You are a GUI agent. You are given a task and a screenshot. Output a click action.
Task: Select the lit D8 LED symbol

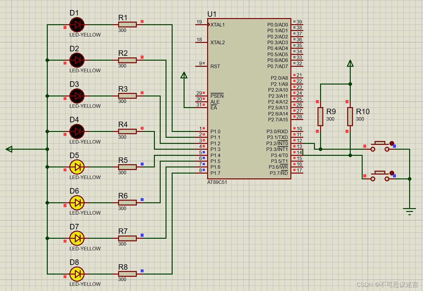point(77,274)
